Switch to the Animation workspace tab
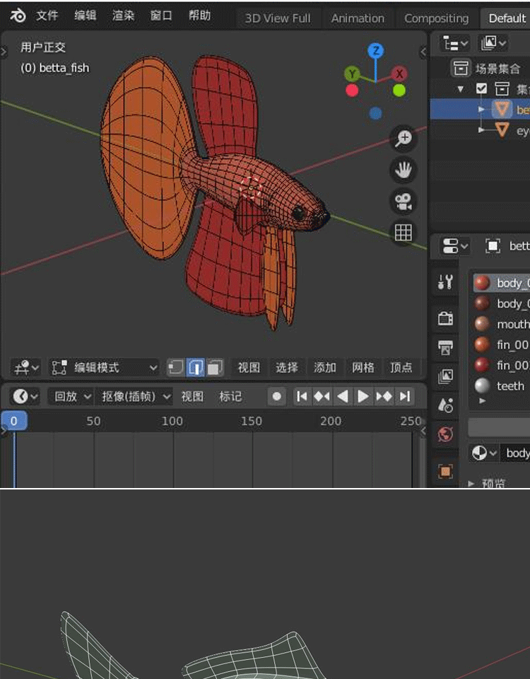The width and height of the screenshot is (530, 679). [x=358, y=18]
